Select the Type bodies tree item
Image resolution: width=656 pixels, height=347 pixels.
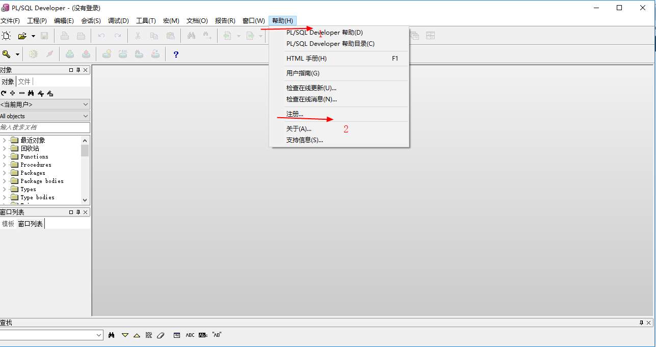click(x=37, y=197)
